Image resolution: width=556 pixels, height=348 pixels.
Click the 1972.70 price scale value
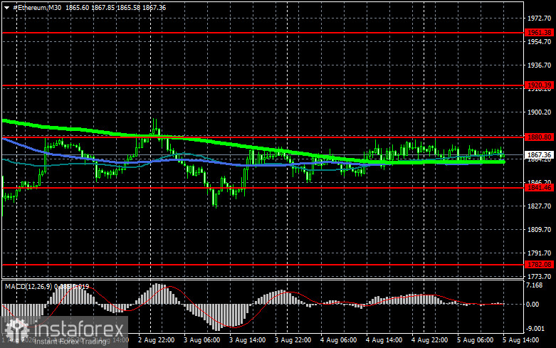540,18
